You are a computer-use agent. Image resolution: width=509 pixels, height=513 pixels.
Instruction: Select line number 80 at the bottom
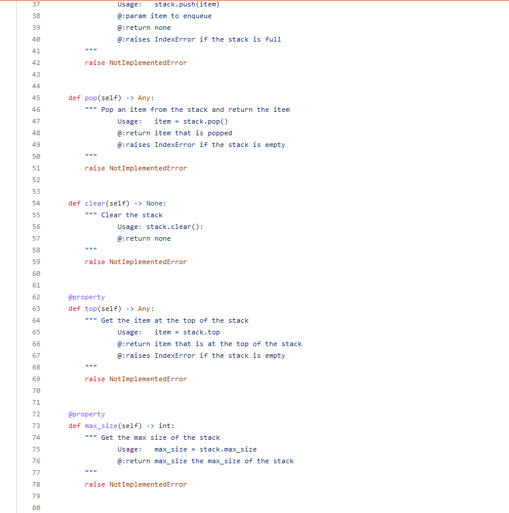(x=36, y=508)
